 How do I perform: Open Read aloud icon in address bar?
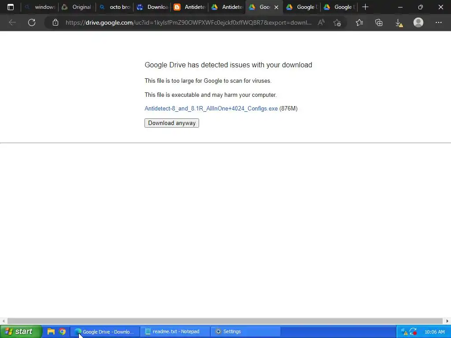pyautogui.click(x=321, y=22)
